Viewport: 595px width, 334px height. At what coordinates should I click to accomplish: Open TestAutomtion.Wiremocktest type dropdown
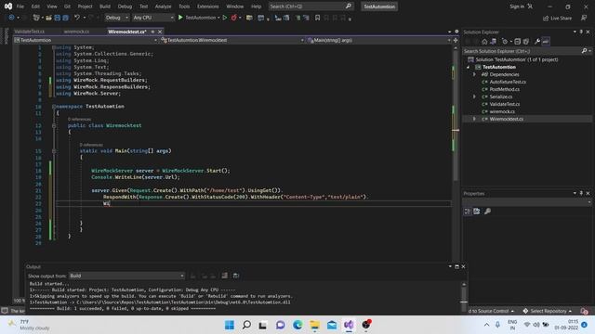coord(232,40)
